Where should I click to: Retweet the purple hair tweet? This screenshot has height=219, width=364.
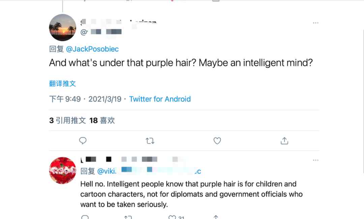coord(150,141)
